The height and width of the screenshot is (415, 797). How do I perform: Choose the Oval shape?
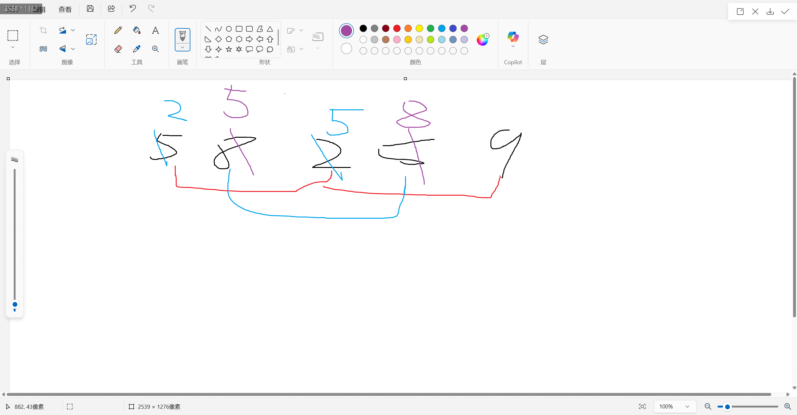tap(229, 29)
